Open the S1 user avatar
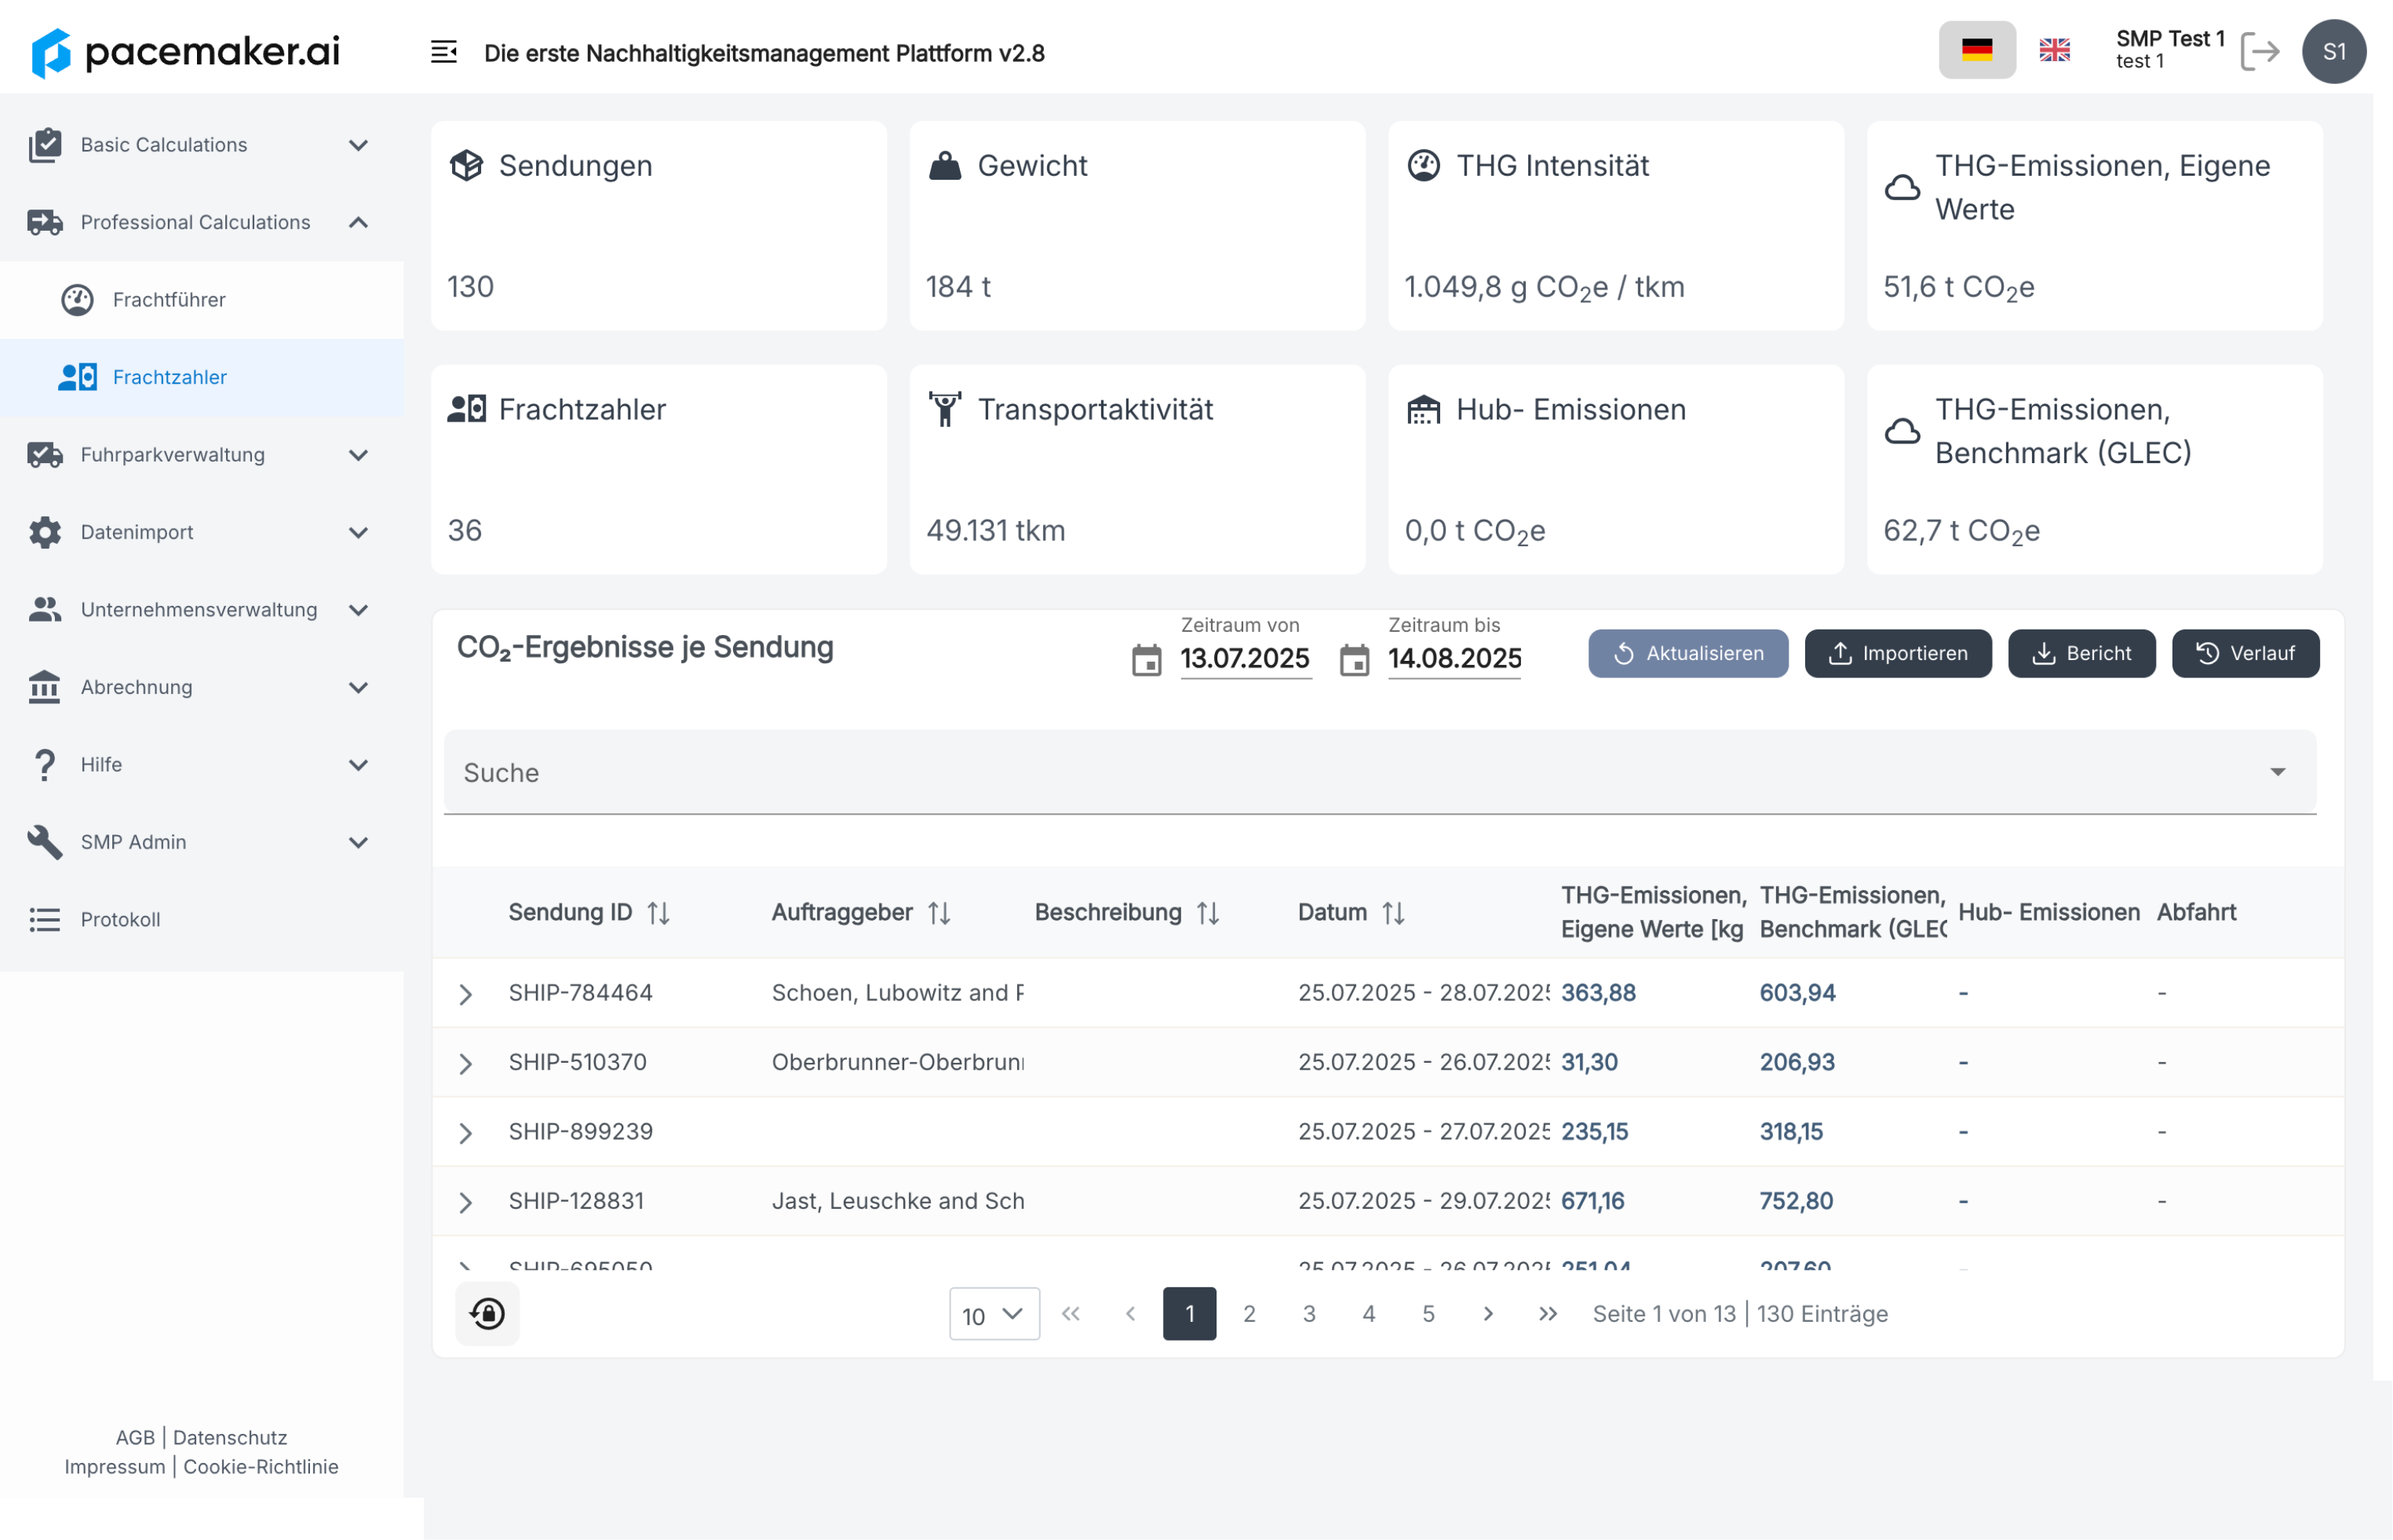This screenshot has width=2393, height=1540. (2333, 51)
